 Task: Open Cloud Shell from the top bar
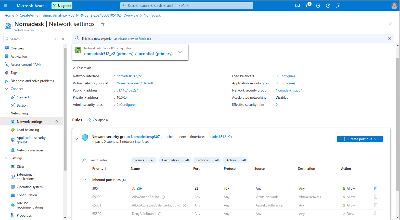tap(298, 6)
